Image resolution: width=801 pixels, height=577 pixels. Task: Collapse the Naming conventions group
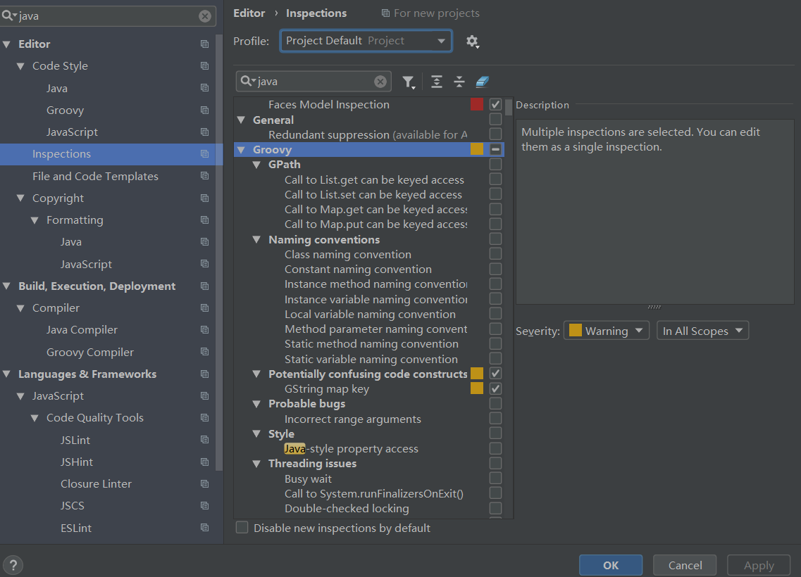click(256, 239)
